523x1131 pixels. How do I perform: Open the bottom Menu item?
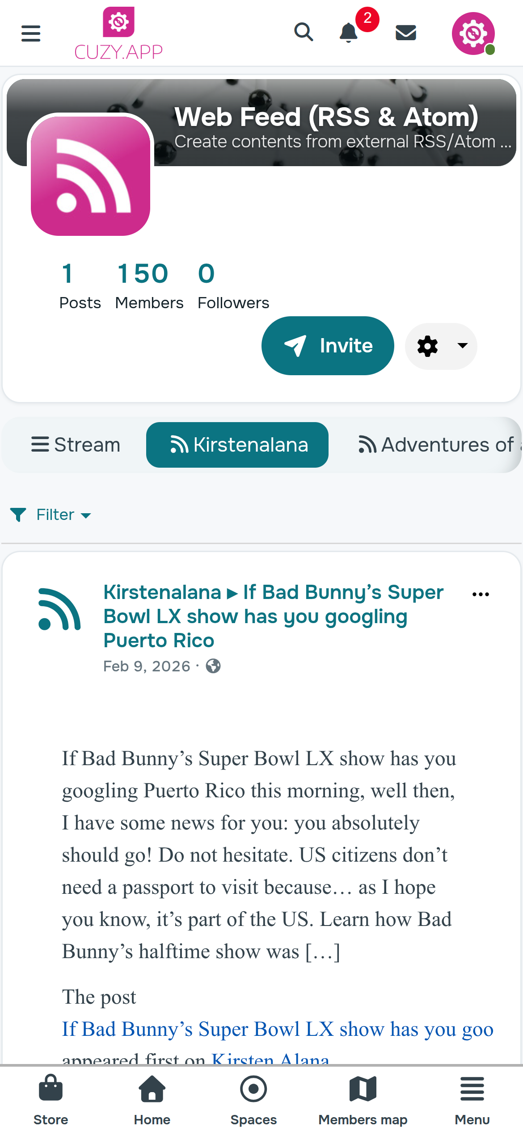(x=472, y=1100)
